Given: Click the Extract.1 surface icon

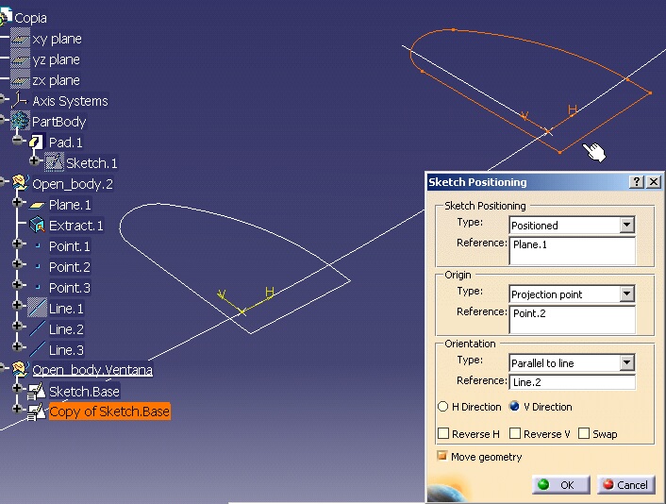Looking at the screenshot, I should point(37,226).
